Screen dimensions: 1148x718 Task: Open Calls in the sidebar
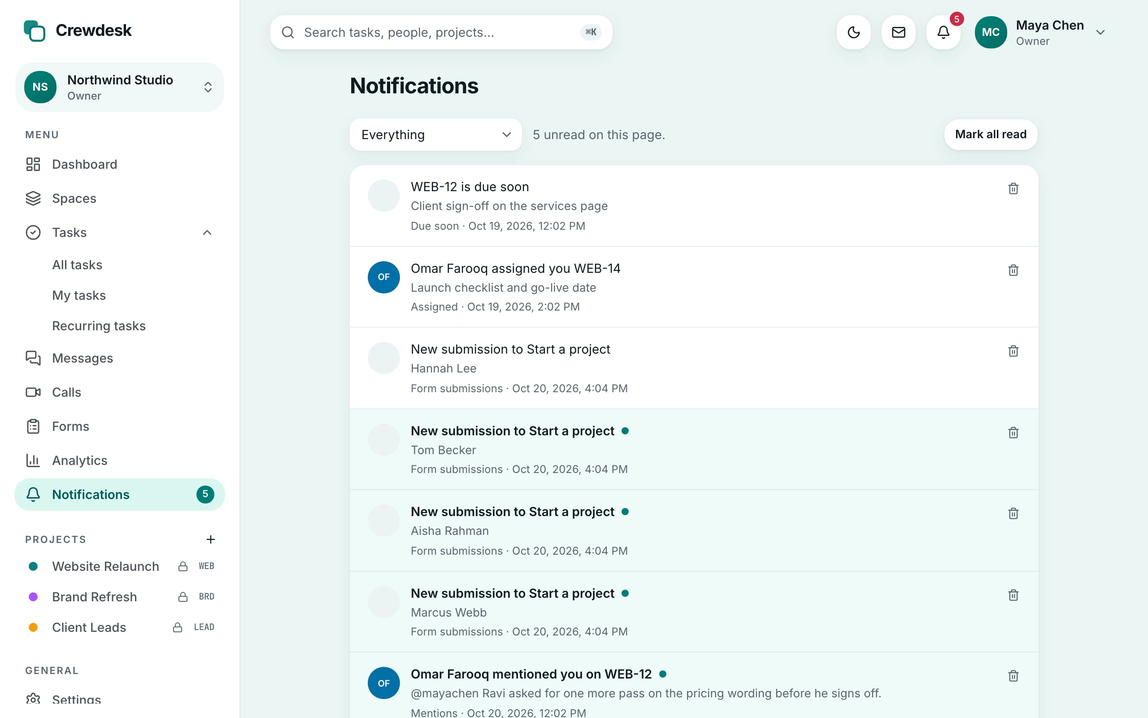[120, 392]
